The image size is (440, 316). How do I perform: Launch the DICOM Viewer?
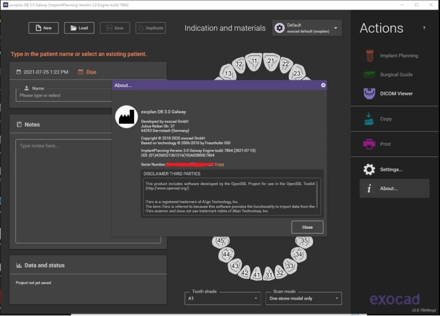[x=369, y=93]
